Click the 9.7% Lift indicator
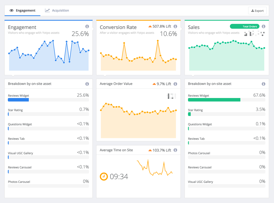Image resolution: width=274 pixels, height=203 pixels. pyautogui.click(x=162, y=84)
